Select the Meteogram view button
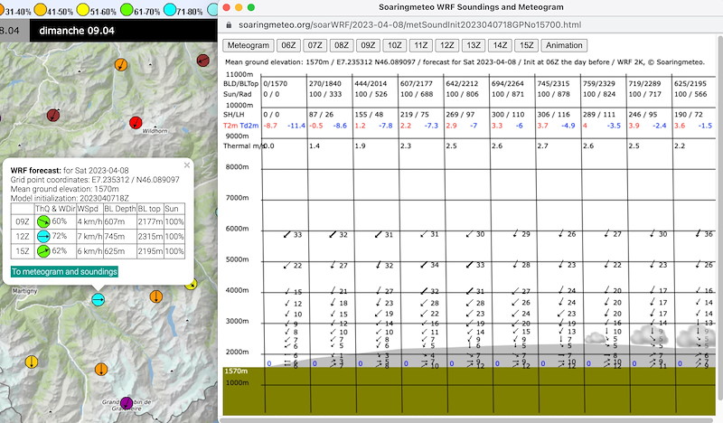The width and height of the screenshot is (723, 423). (249, 45)
